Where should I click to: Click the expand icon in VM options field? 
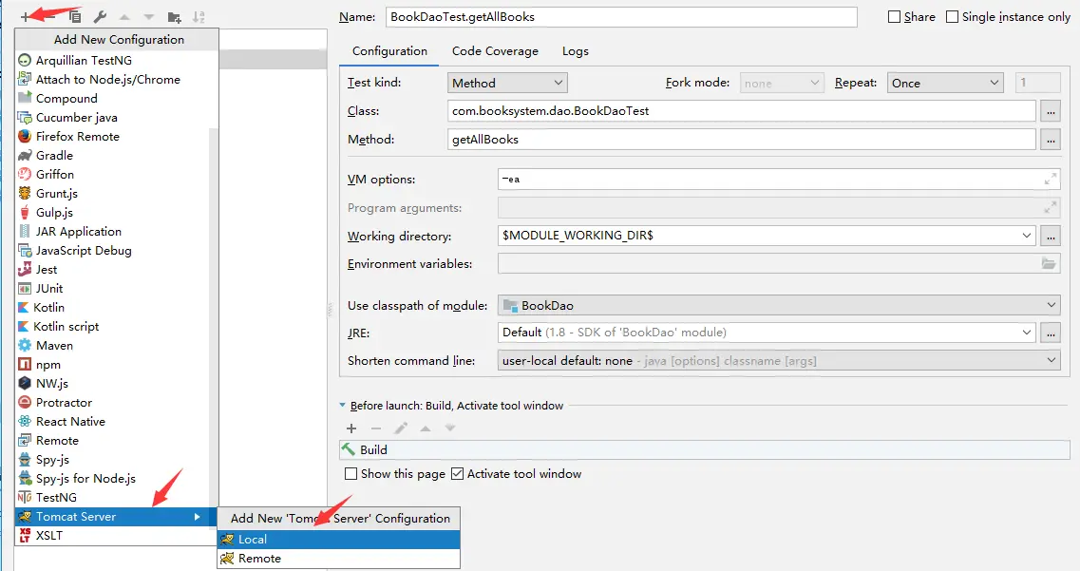pyautogui.click(x=1050, y=179)
